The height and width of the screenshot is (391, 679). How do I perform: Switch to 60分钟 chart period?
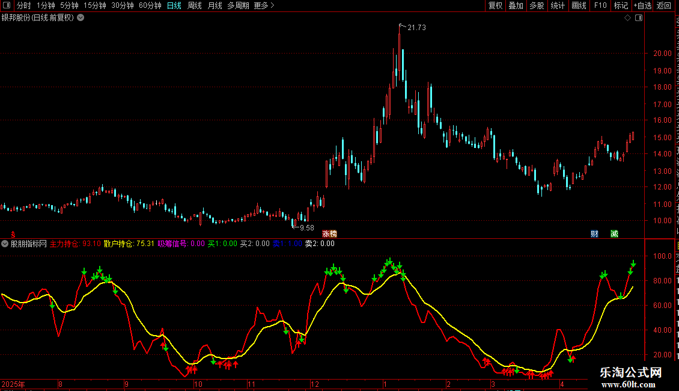(x=150, y=5)
